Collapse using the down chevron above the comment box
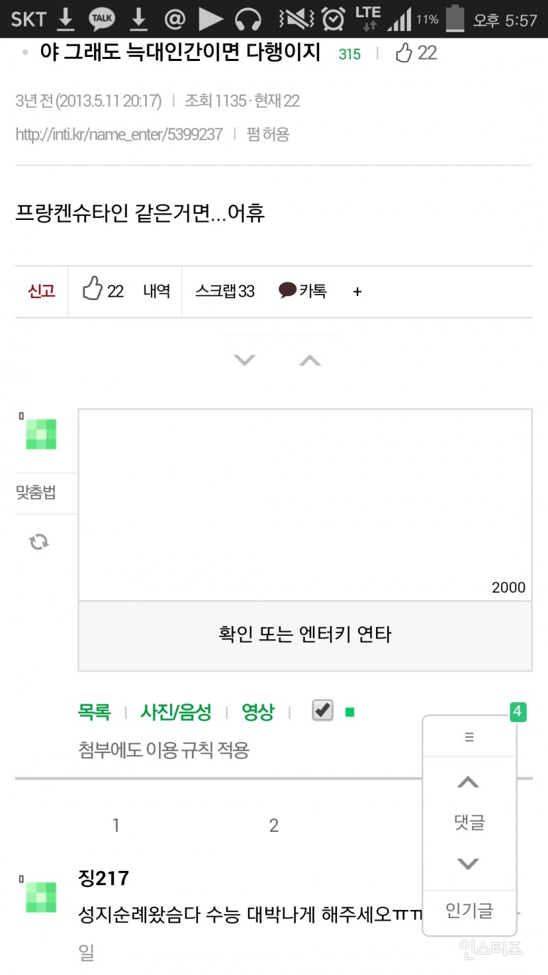 (245, 359)
